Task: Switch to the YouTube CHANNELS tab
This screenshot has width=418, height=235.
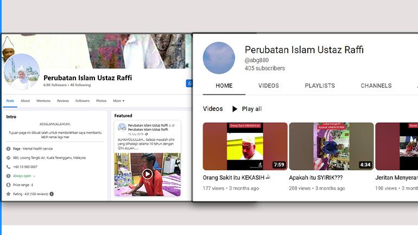Action: click(x=376, y=86)
